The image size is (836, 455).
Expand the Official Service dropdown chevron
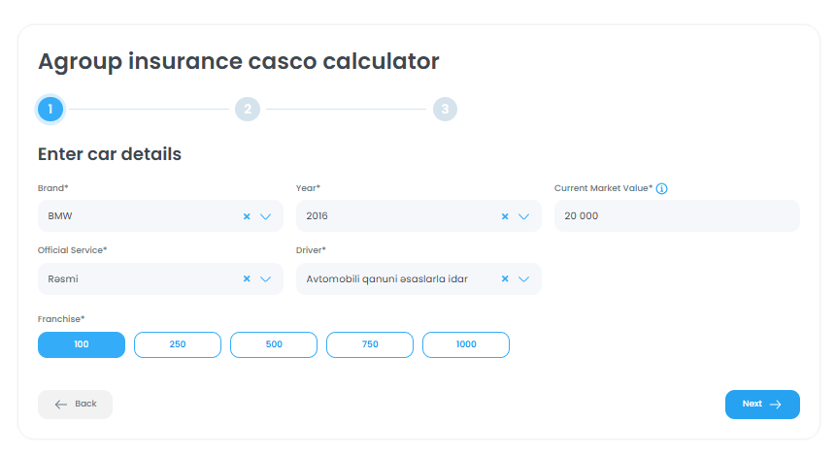[265, 278]
